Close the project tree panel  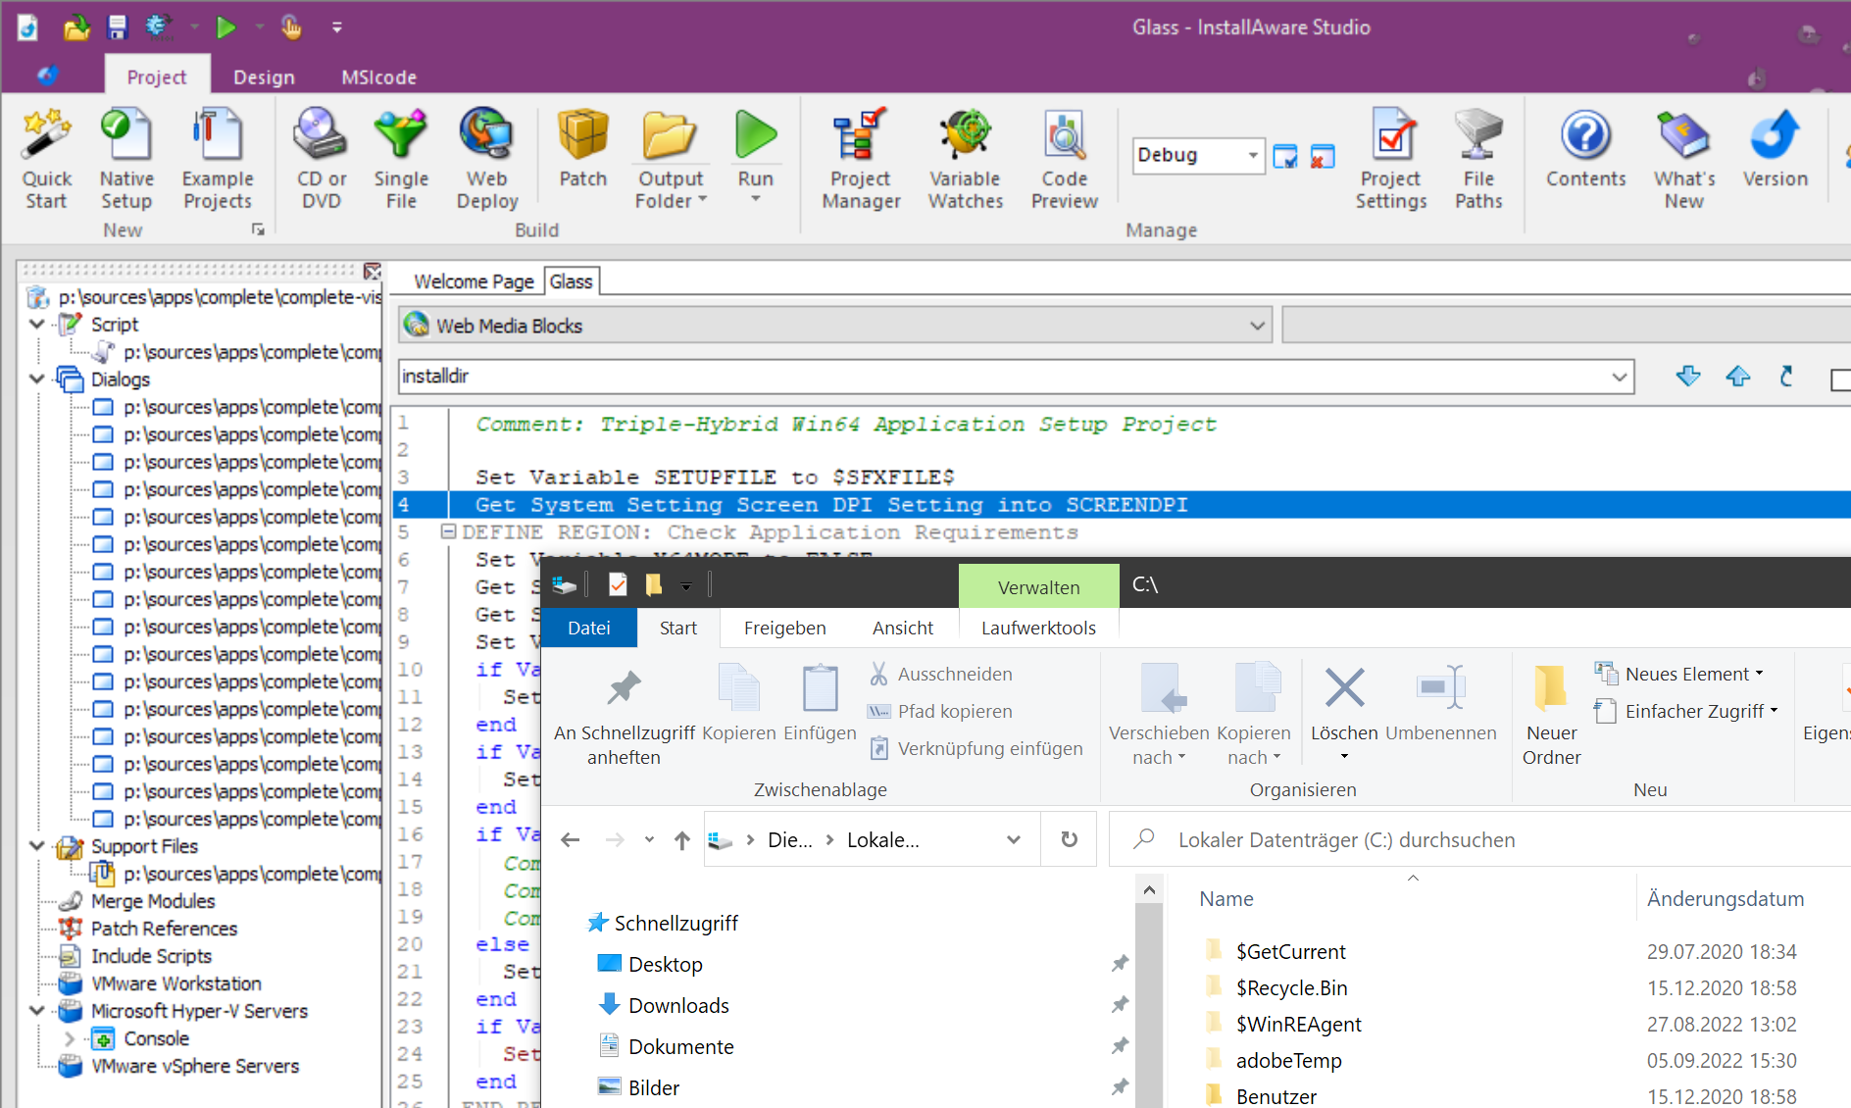click(x=373, y=271)
